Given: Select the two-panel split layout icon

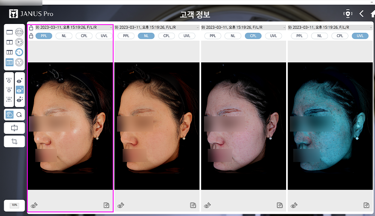Looking at the screenshot, I should click(10, 42).
